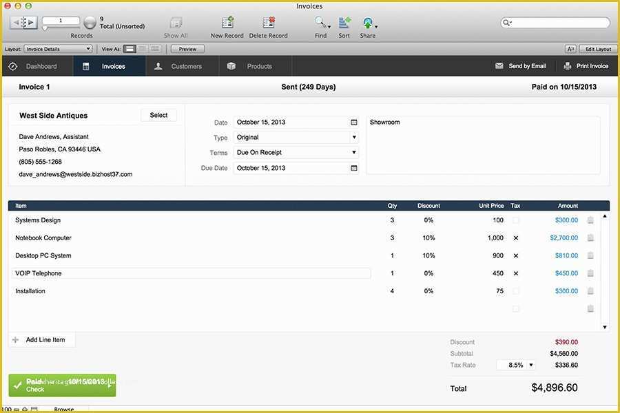620x413 pixels.
Task: Click the Notebook Computer 10% discount cell
Action: coord(428,238)
